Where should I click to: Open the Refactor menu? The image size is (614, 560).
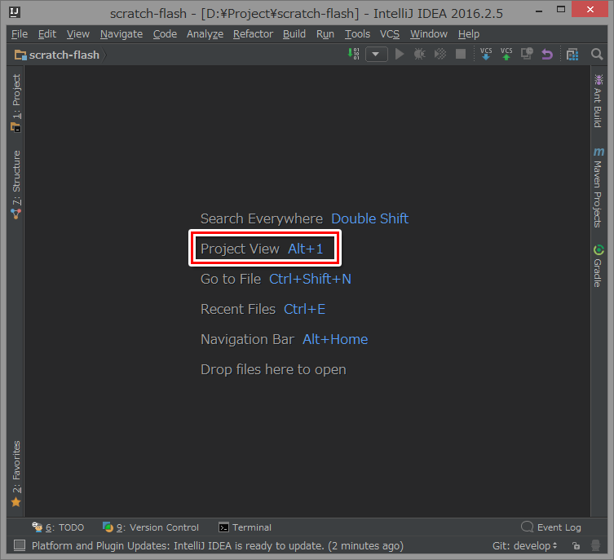coord(253,34)
